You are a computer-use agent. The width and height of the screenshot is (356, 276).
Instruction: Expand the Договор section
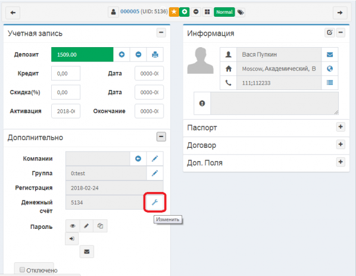[x=341, y=144]
